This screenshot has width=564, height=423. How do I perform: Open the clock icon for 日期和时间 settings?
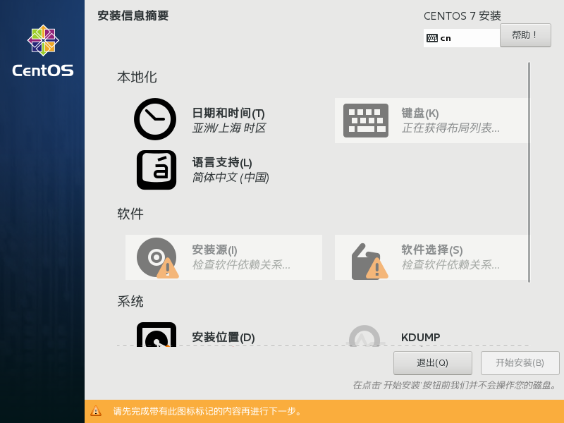click(154, 119)
